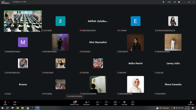This screenshot has width=196, height=110.
Task: Click the 'Triana Dyah' name label
Action: click(x=85, y=73)
